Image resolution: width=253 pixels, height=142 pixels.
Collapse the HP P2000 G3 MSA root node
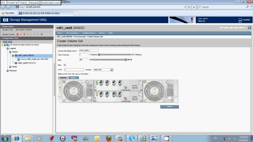pyautogui.click(x=5, y=45)
